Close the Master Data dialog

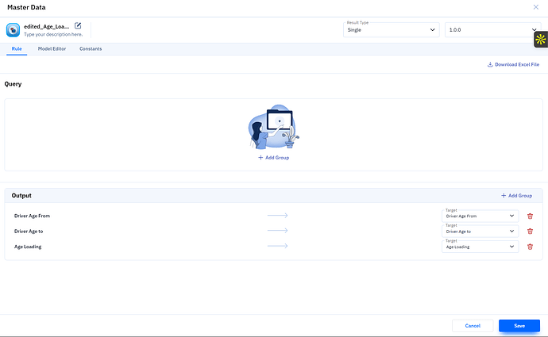pyautogui.click(x=536, y=7)
